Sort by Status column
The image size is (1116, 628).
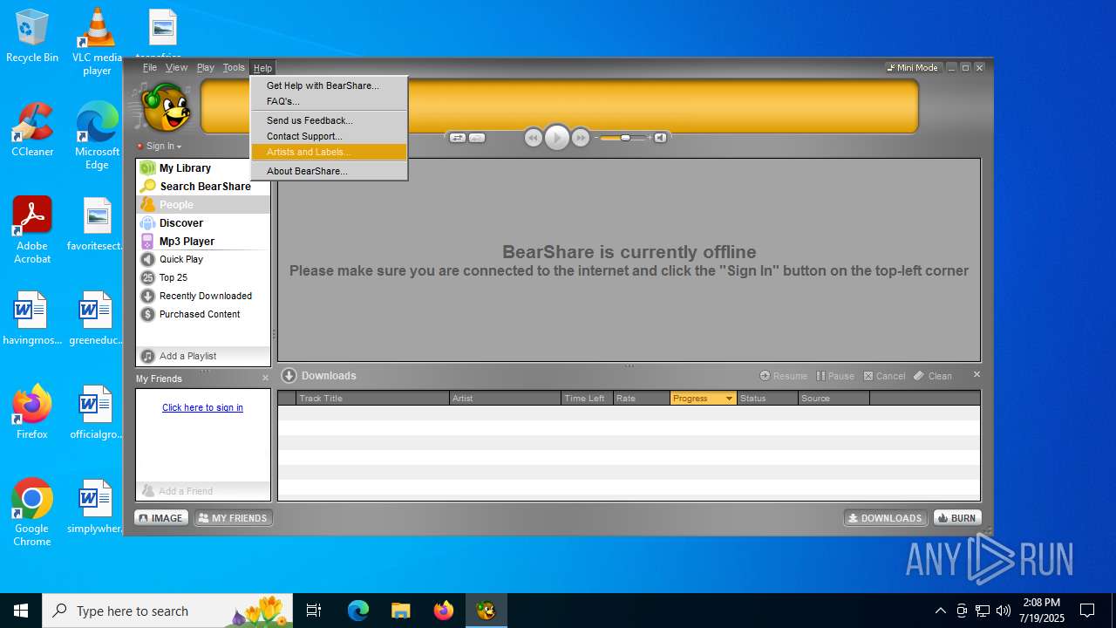pyautogui.click(x=767, y=398)
